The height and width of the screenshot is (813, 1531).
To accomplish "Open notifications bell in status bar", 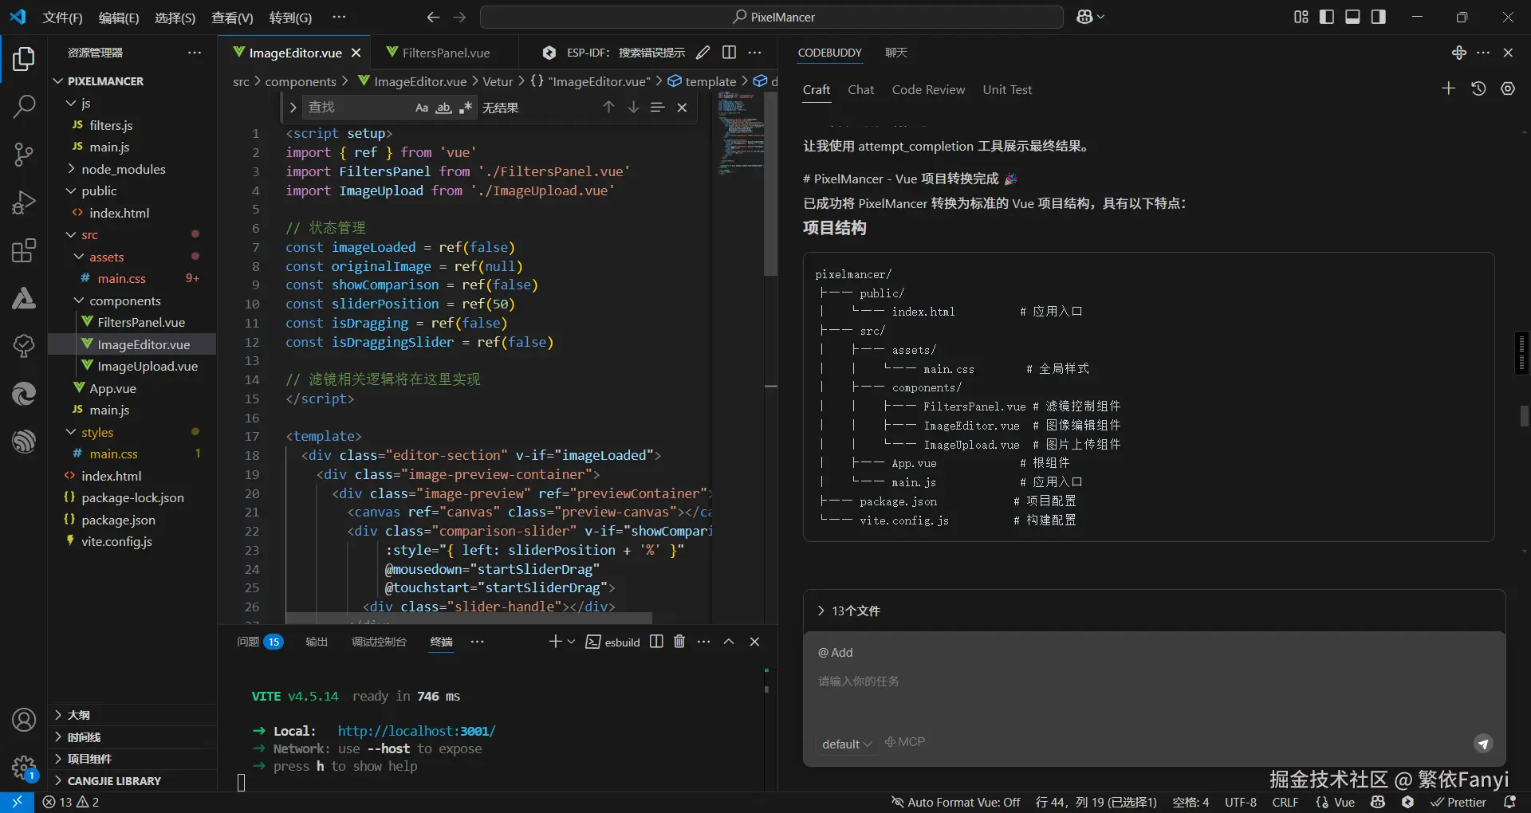I will [1509, 802].
